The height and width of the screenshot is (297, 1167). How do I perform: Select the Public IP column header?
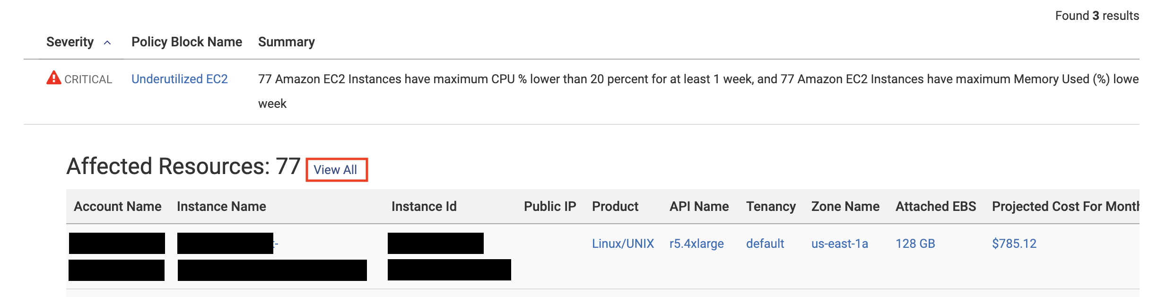point(550,207)
